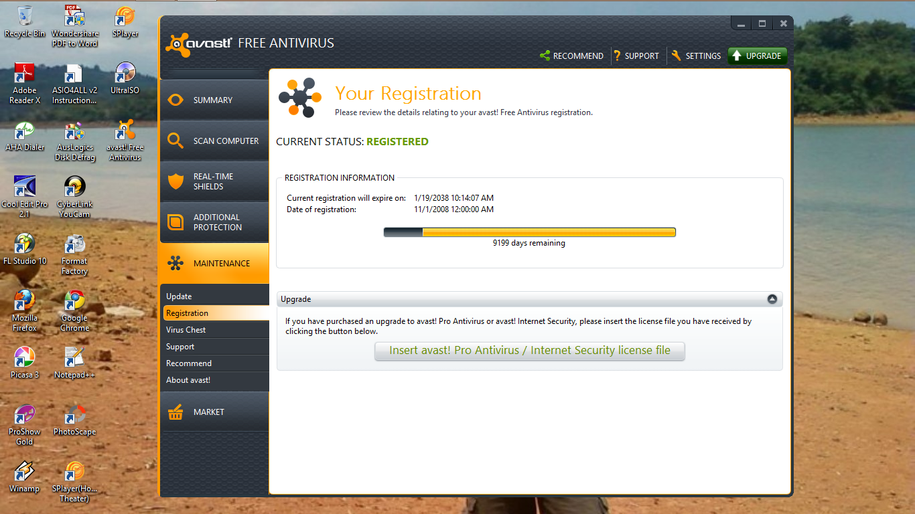Click the days-remaining progress bar
The width and height of the screenshot is (915, 514).
pos(530,232)
